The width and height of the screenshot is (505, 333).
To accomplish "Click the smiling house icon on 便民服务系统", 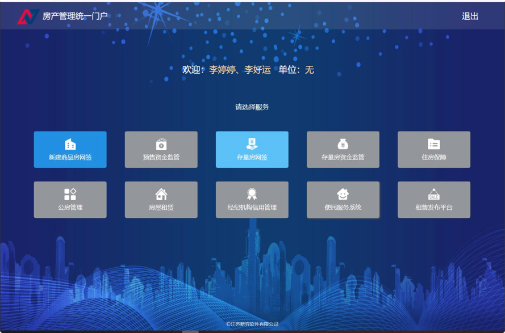I will [343, 194].
